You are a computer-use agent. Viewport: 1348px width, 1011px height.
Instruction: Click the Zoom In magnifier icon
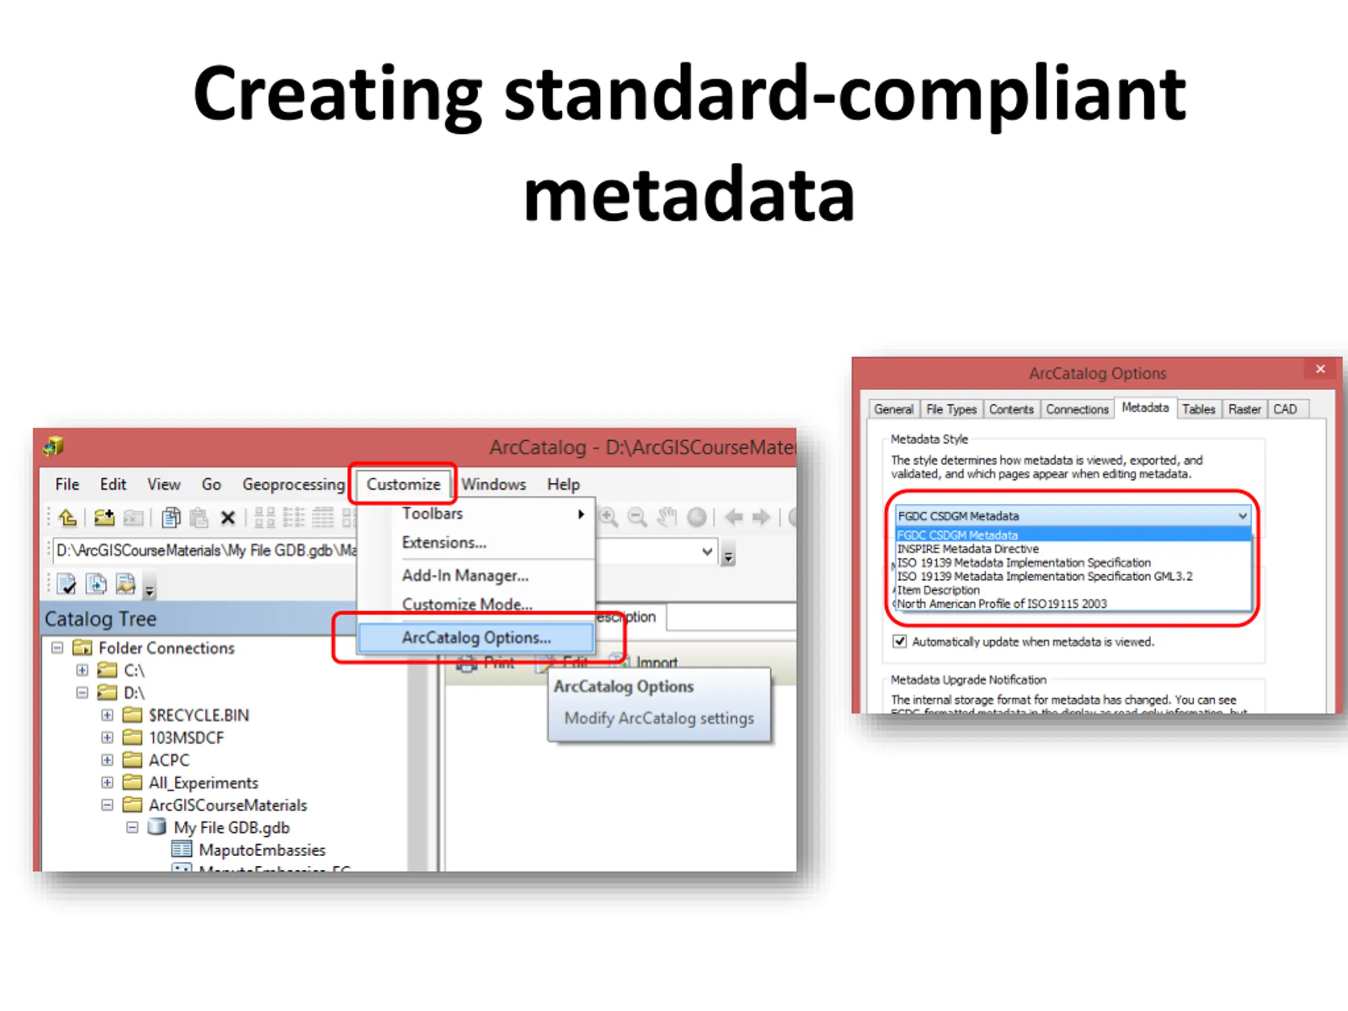click(x=608, y=518)
